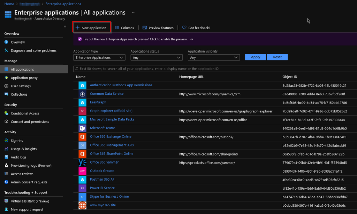Open the Access reviews list icon
The width and height of the screenshot is (357, 214).
(x=6, y=174)
